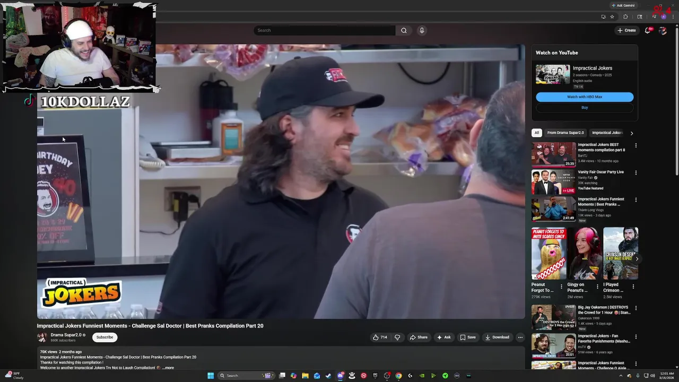Viewport: 679px width, 382px height.
Task: Show next Shorts with right arrow
Action: pos(637,259)
